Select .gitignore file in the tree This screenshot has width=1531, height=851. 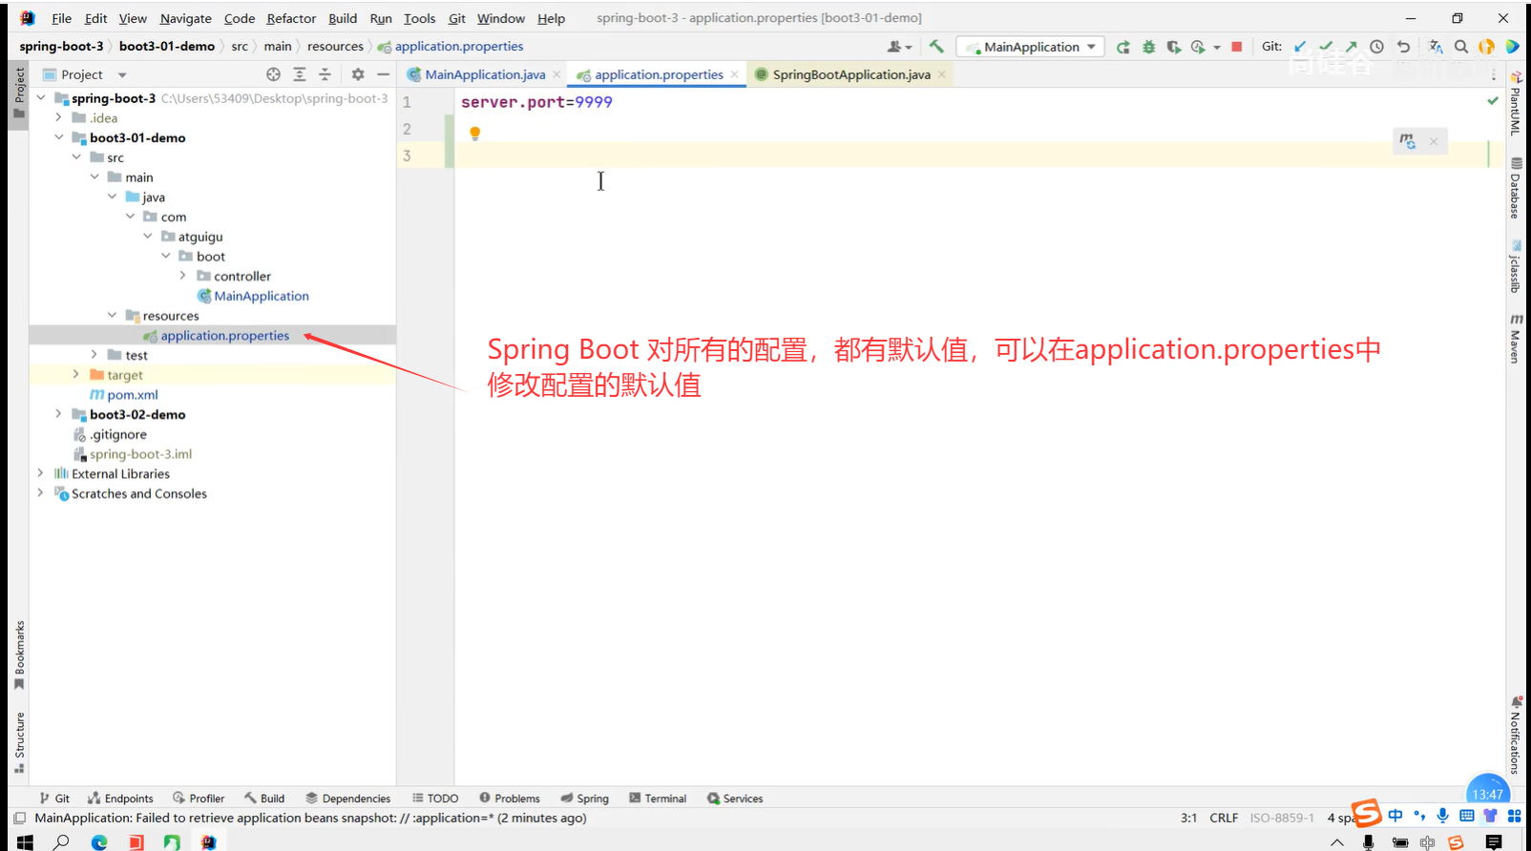click(118, 434)
